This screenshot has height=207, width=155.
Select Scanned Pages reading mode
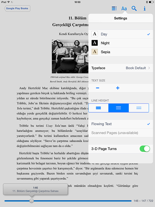[x=121, y=133]
